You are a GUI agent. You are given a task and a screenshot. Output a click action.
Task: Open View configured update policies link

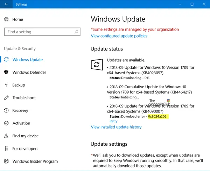point(119,36)
